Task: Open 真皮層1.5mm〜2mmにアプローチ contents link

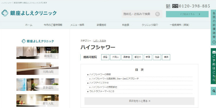Action: (x=115, y=79)
